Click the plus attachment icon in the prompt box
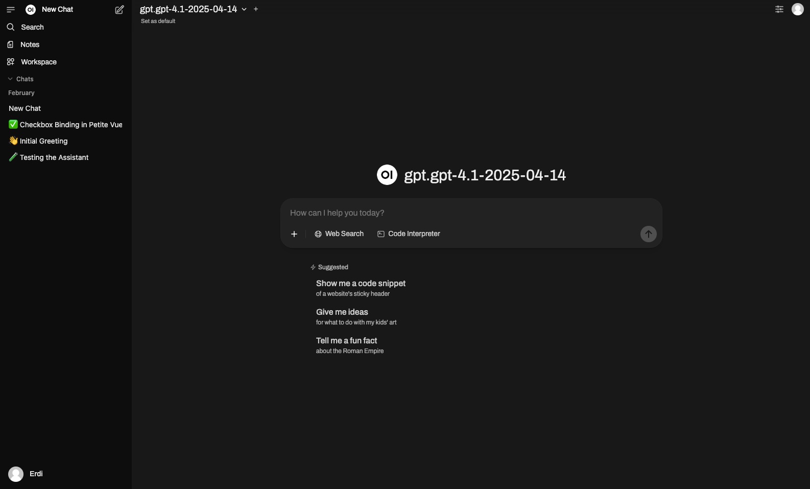This screenshot has width=810, height=489. pyautogui.click(x=294, y=234)
